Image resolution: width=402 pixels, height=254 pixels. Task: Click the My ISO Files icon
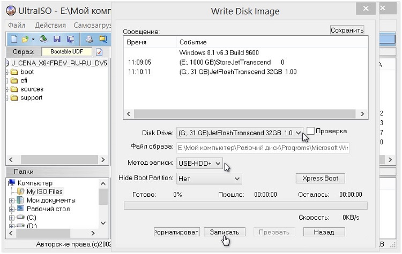click(20, 191)
